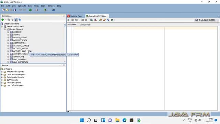
Task: Select the ADO_IMPARAM$ table
Action: [x=20, y=60]
